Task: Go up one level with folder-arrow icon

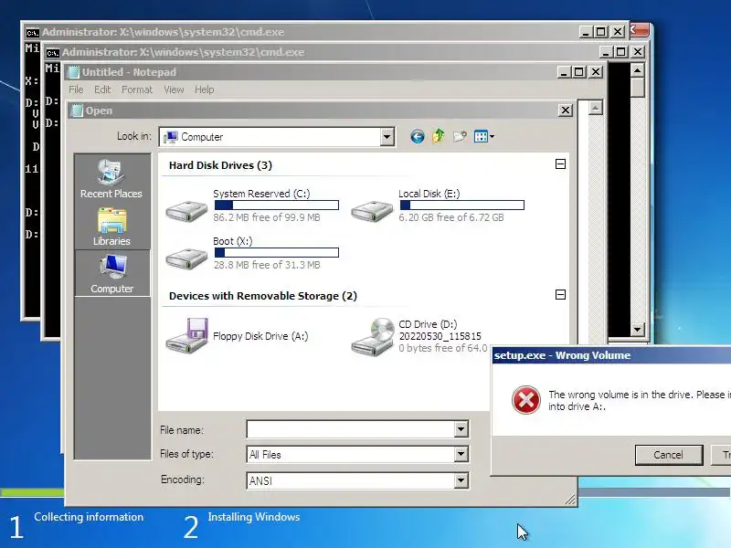Action: tap(439, 136)
